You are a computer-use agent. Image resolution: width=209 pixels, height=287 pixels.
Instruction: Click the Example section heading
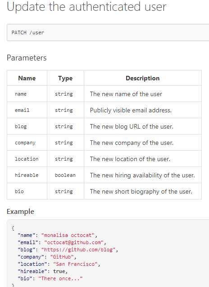(x=20, y=212)
